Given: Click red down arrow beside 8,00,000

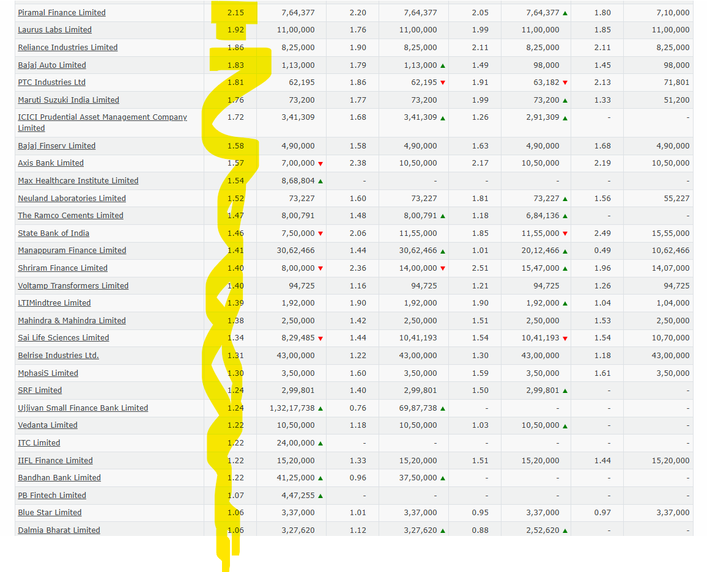Looking at the screenshot, I should click(320, 268).
